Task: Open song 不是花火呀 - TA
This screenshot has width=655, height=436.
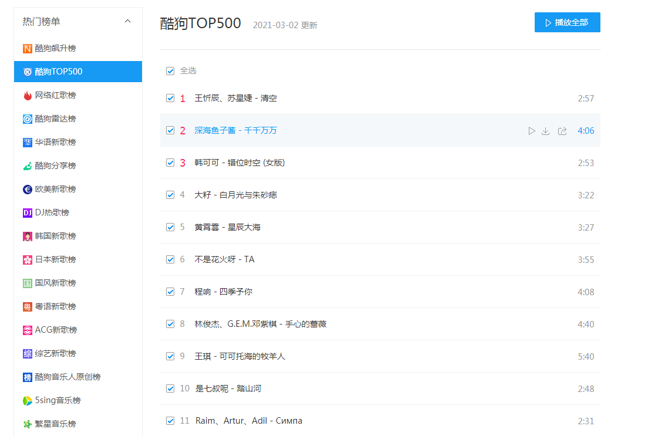Action: 224,259
